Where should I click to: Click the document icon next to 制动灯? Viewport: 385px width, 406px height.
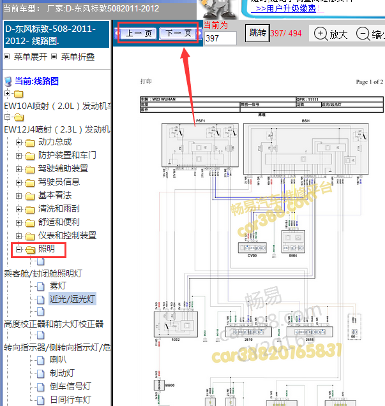[41, 373]
